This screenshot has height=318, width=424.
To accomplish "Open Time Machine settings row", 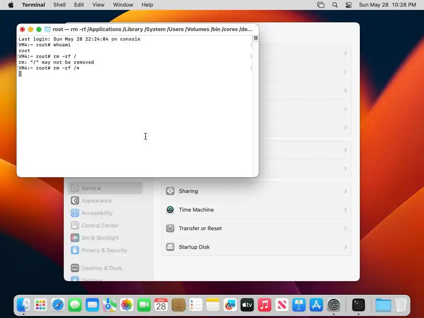I will (x=256, y=210).
